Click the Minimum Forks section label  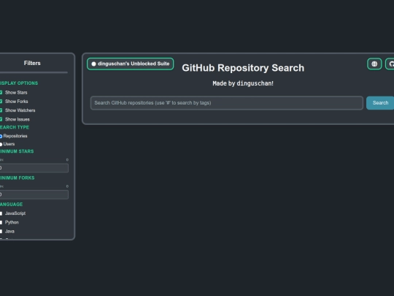click(x=17, y=178)
